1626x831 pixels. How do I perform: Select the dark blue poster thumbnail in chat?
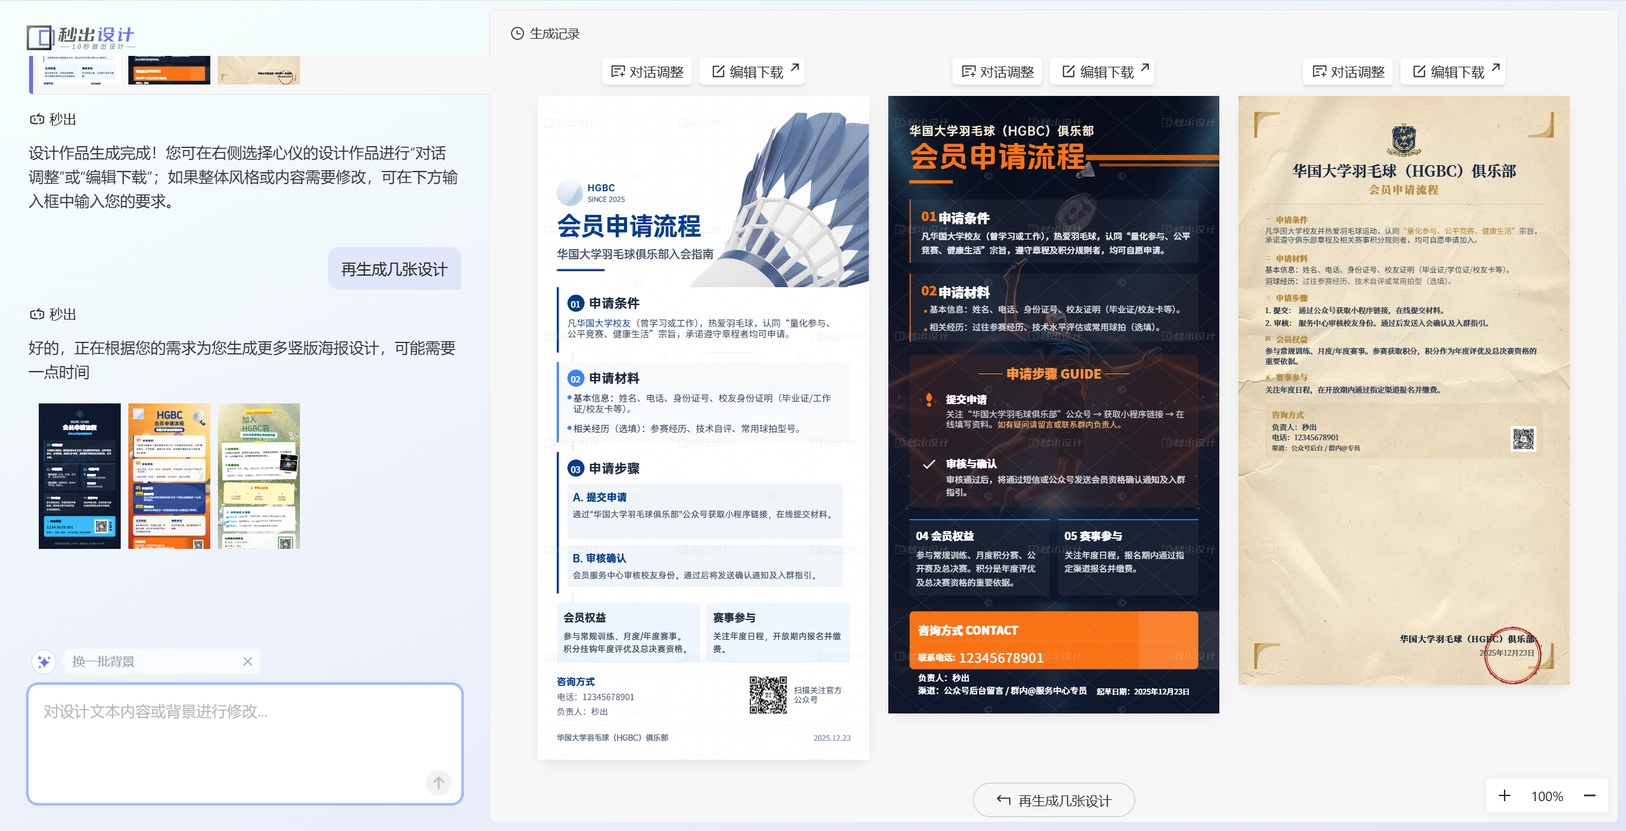click(x=79, y=476)
